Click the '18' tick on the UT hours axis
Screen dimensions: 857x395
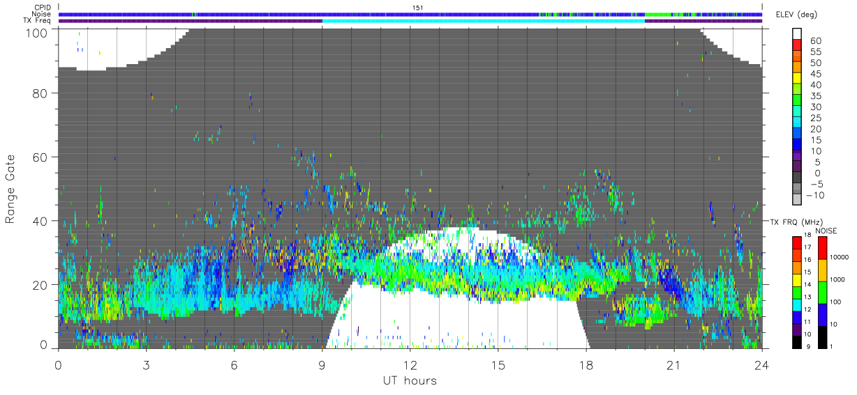coord(586,365)
